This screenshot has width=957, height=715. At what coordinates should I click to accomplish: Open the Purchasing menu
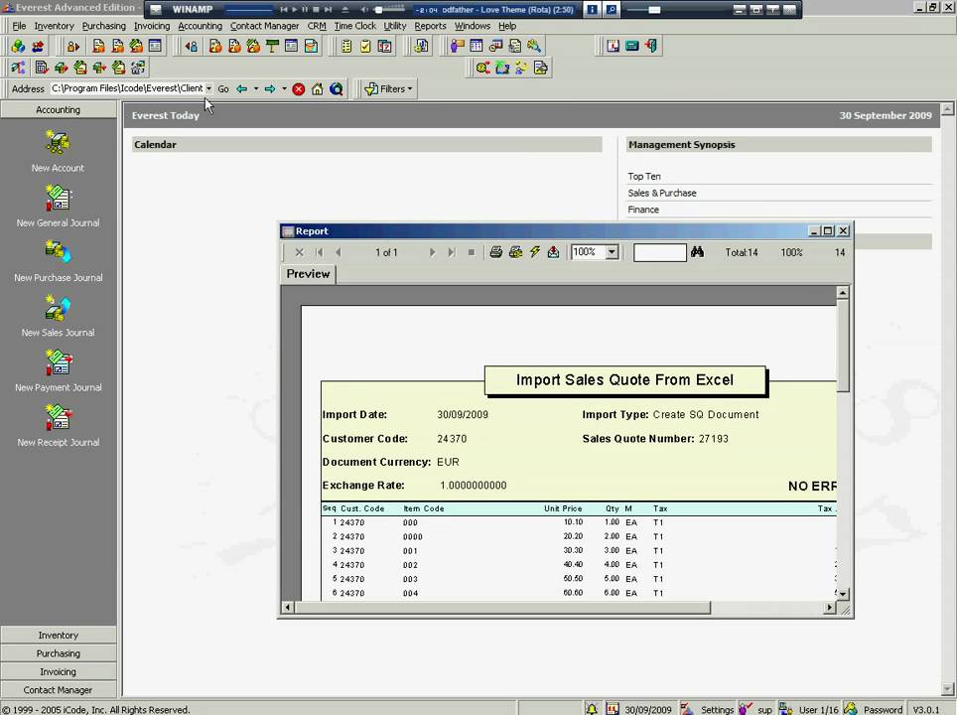(x=104, y=26)
